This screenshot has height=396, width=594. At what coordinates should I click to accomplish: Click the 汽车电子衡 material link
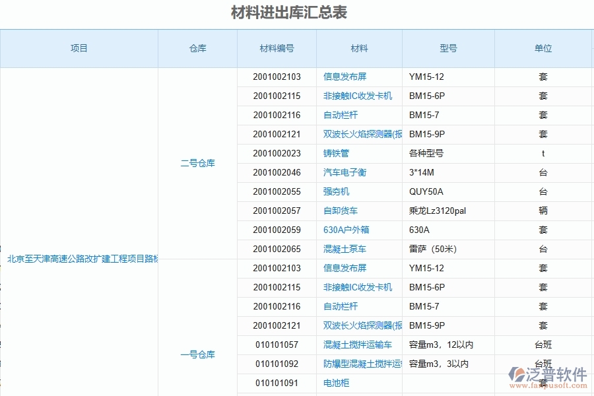[344, 172]
